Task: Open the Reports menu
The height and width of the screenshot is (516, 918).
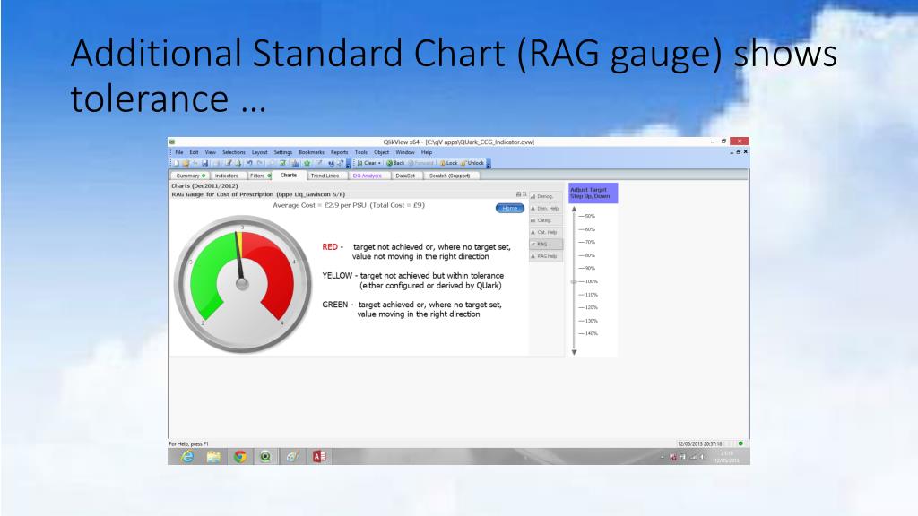Action: coord(339,152)
